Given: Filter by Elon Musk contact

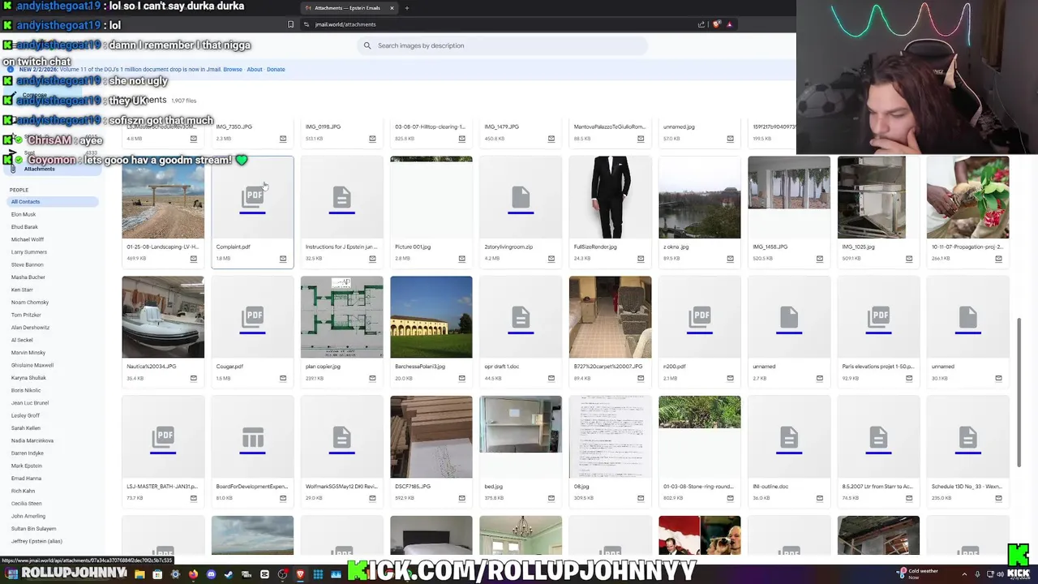Looking at the screenshot, I should point(24,214).
